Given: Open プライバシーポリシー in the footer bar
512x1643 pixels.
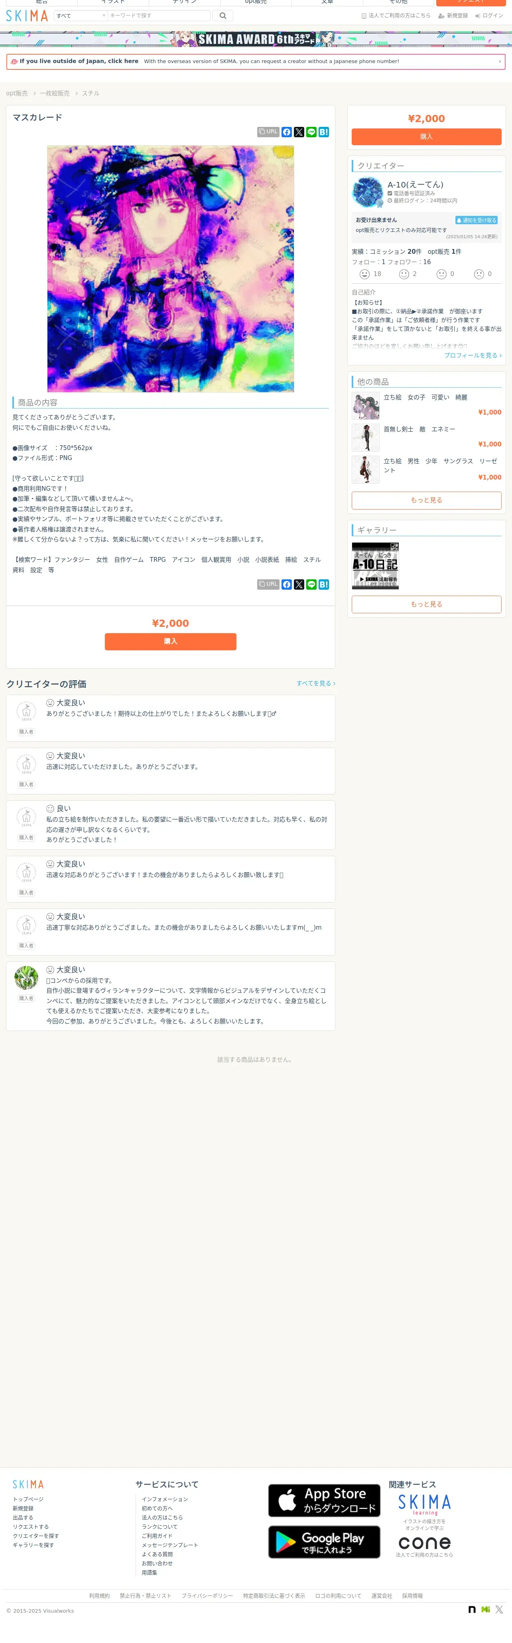Looking at the screenshot, I should (x=207, y=1596).
